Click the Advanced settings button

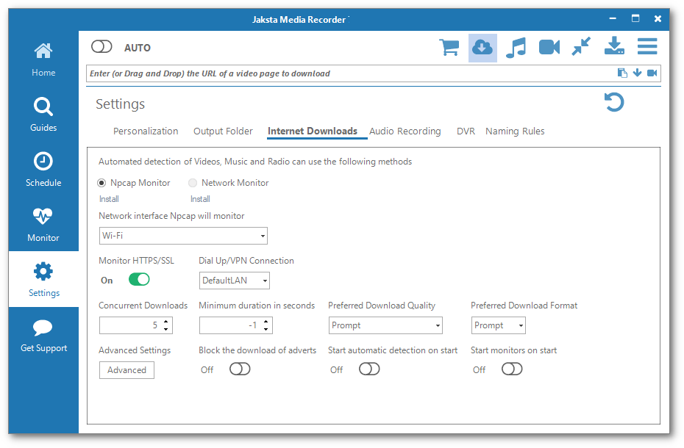tap(127, 370)
